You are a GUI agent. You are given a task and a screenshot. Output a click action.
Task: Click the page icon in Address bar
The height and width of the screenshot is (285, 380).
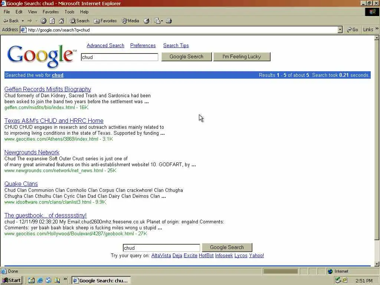tap(23, 30)
